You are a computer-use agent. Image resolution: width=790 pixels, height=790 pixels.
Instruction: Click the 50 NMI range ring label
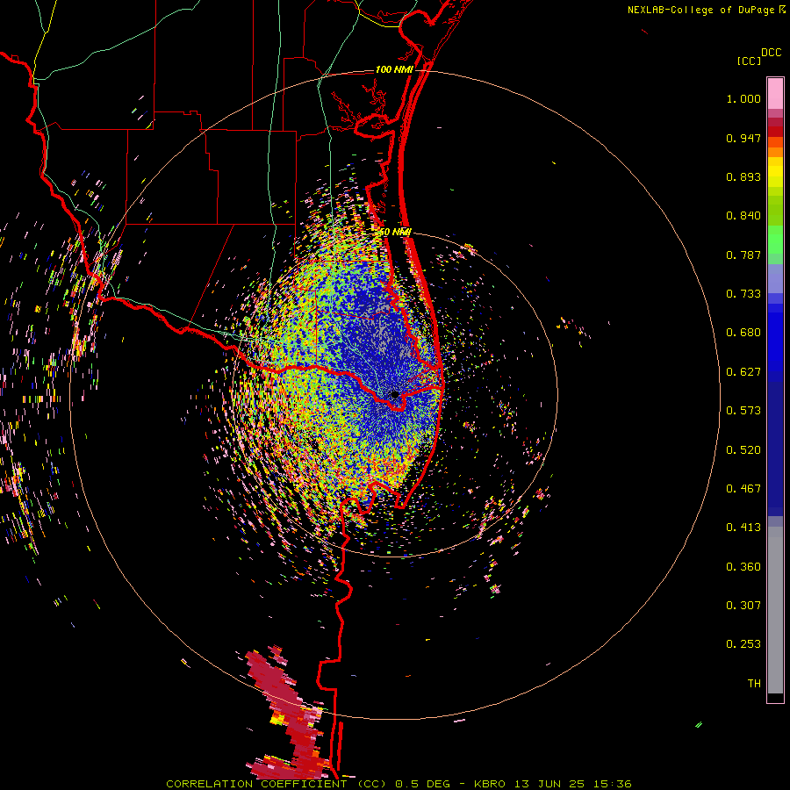click(x=394, y=232)
